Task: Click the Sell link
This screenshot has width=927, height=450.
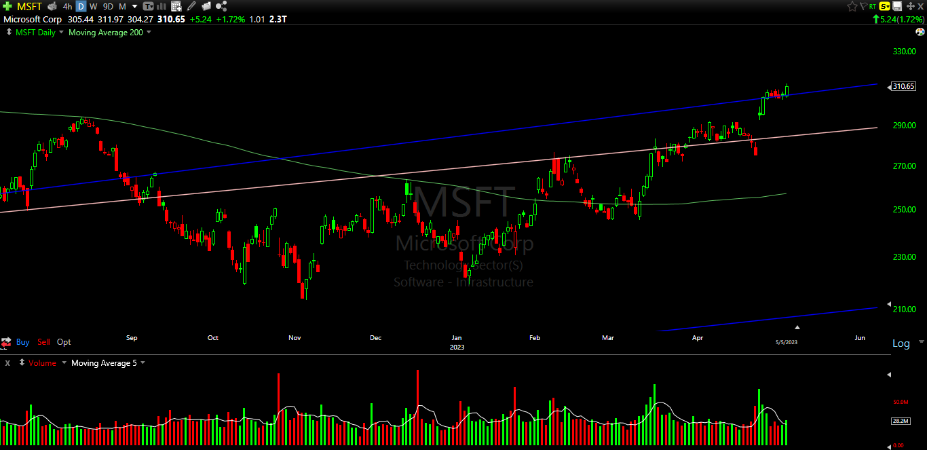Action: pyautogui.click(x=43, y=342)
